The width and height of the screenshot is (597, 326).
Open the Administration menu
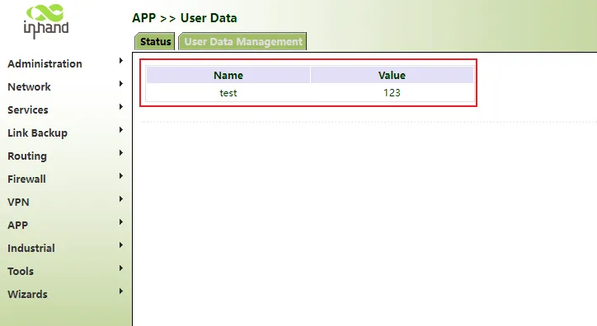[45, 64]
